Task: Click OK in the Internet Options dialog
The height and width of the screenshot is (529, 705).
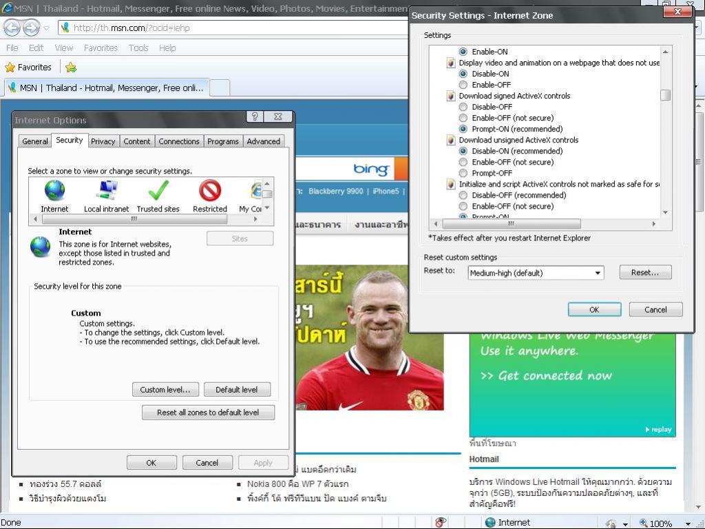Action: [151, 462]
